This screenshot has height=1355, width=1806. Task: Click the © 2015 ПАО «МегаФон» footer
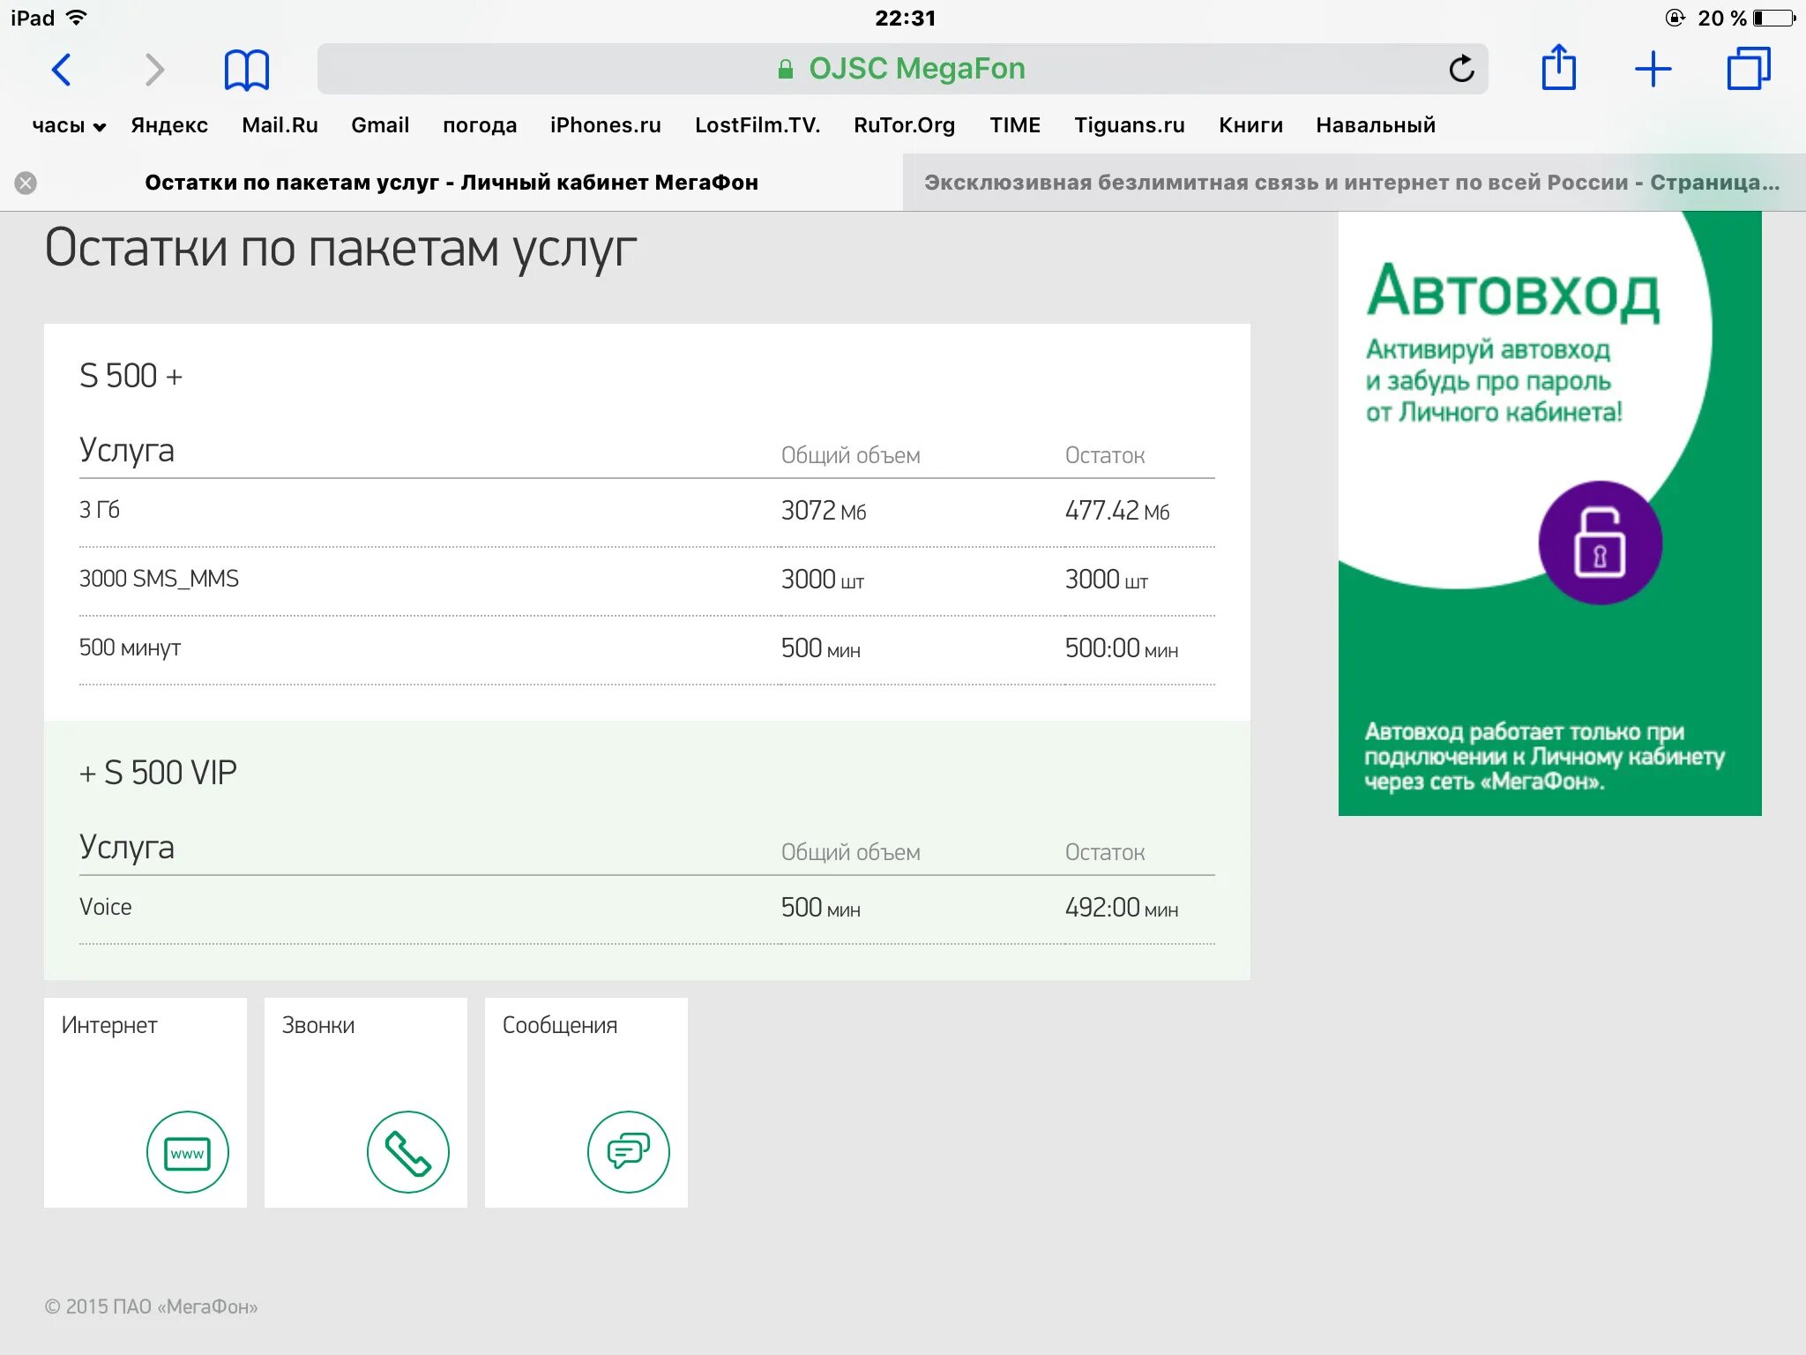click(151, 1306)
